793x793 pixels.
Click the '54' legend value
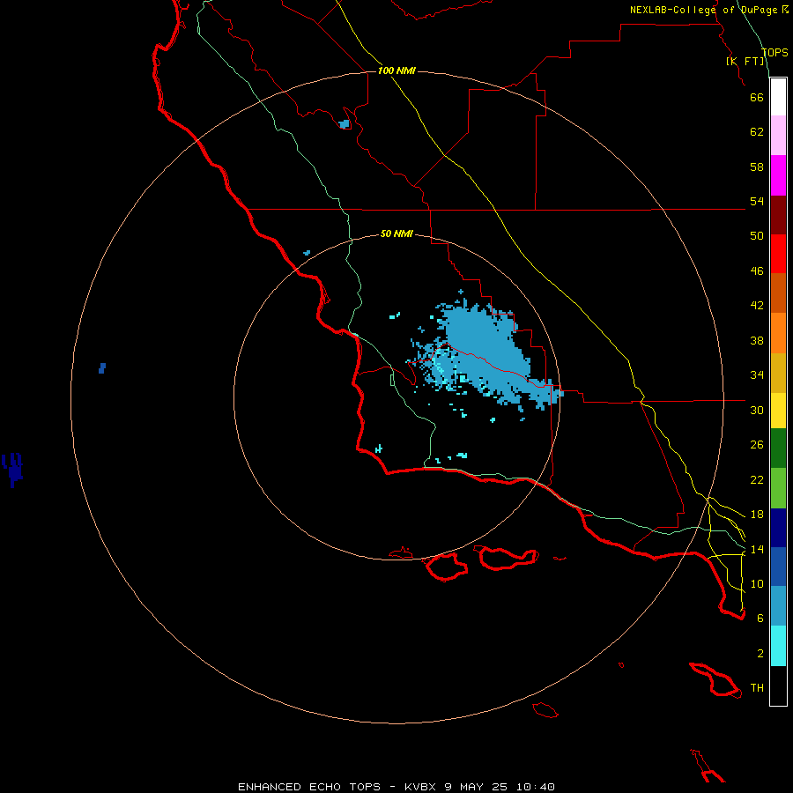click(x=757, y=201)
